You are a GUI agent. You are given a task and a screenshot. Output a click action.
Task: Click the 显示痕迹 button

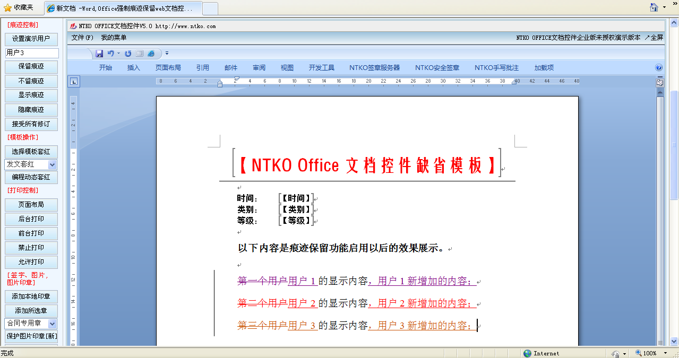[x=31, y=95]
